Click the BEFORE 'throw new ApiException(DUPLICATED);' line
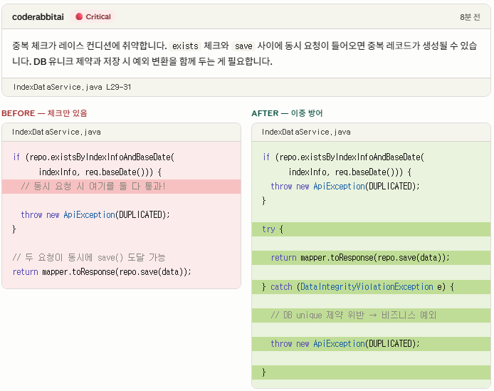 95,215
